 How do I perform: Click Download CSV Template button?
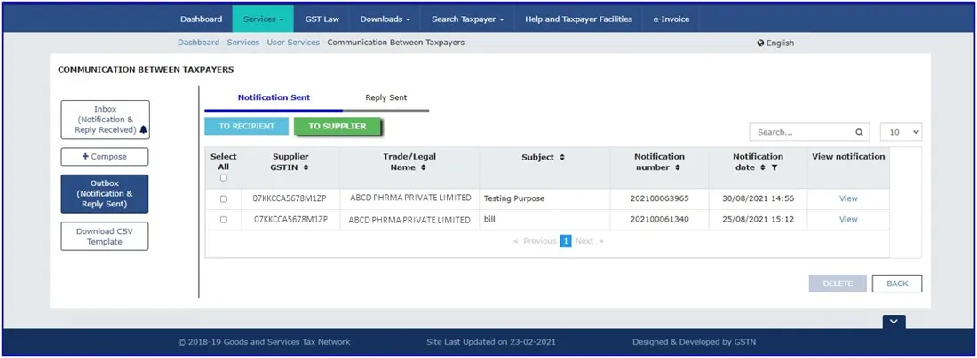105,237
